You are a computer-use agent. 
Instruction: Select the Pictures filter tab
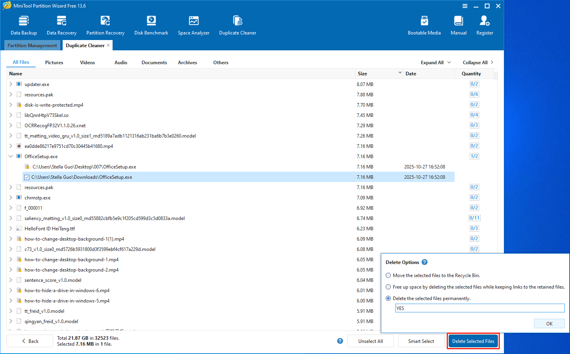(54, 63)
